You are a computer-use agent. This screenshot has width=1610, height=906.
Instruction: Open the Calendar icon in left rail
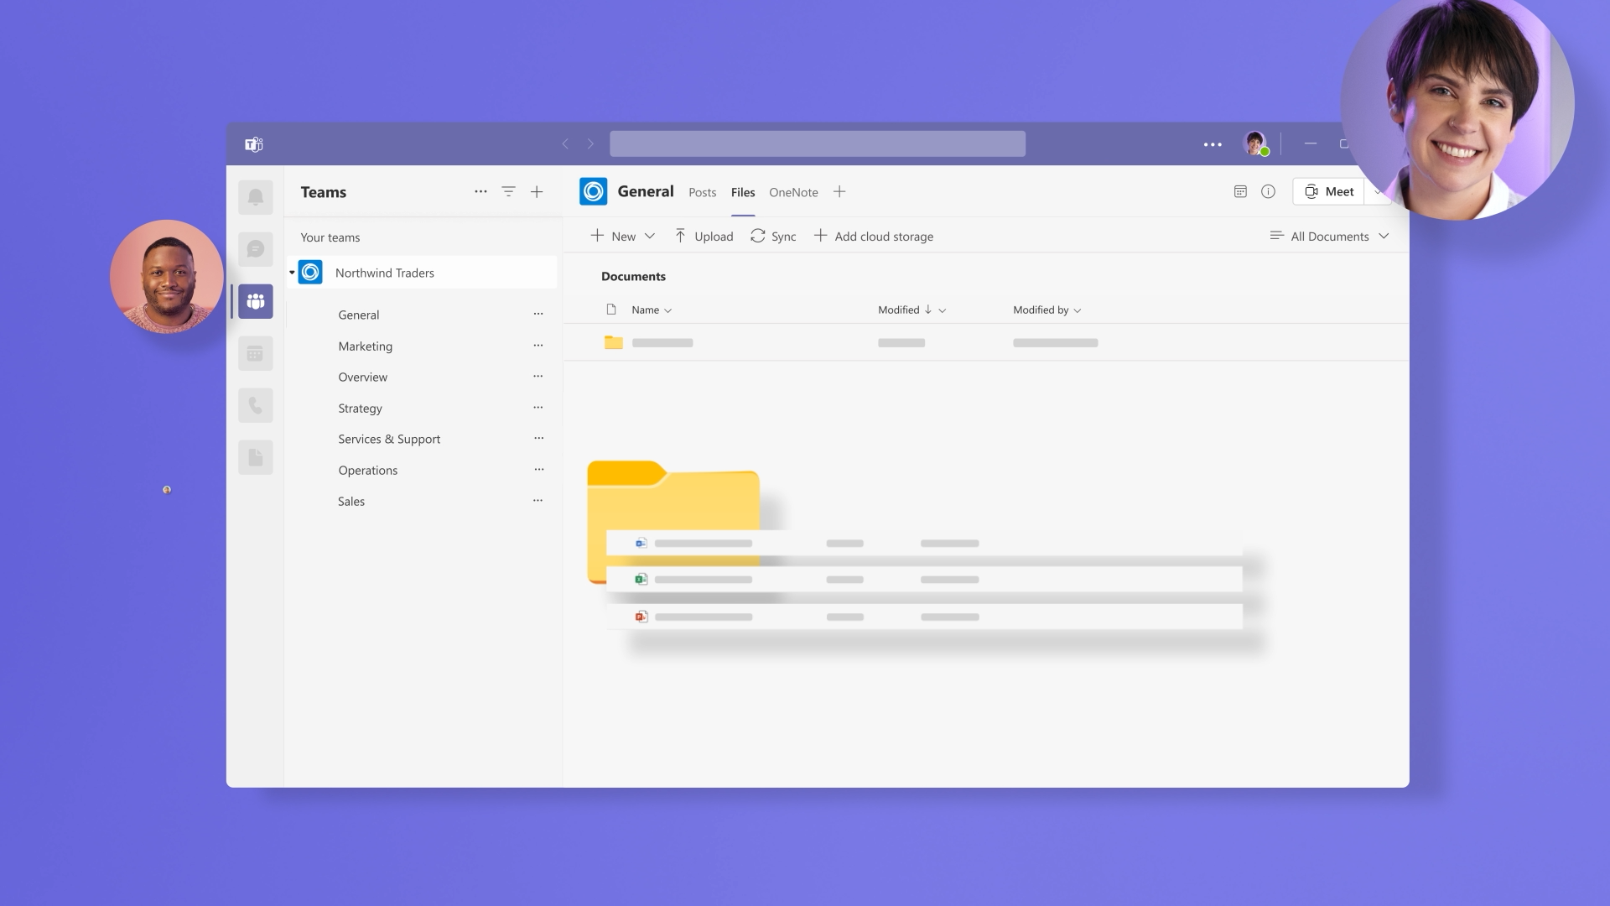click(x=256, y=353)
